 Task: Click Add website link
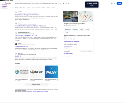tap(67, 48)
